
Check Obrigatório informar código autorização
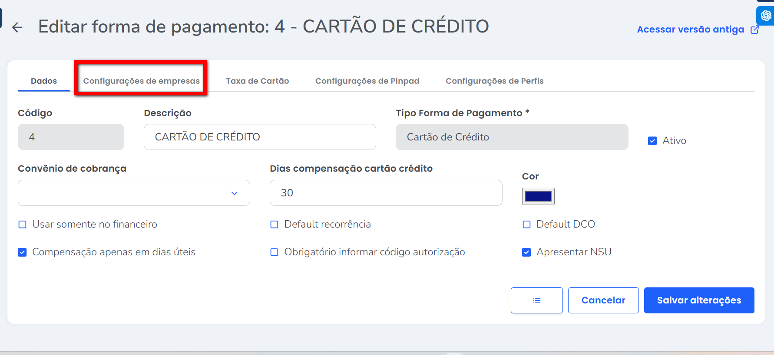[x=275, y=252]
